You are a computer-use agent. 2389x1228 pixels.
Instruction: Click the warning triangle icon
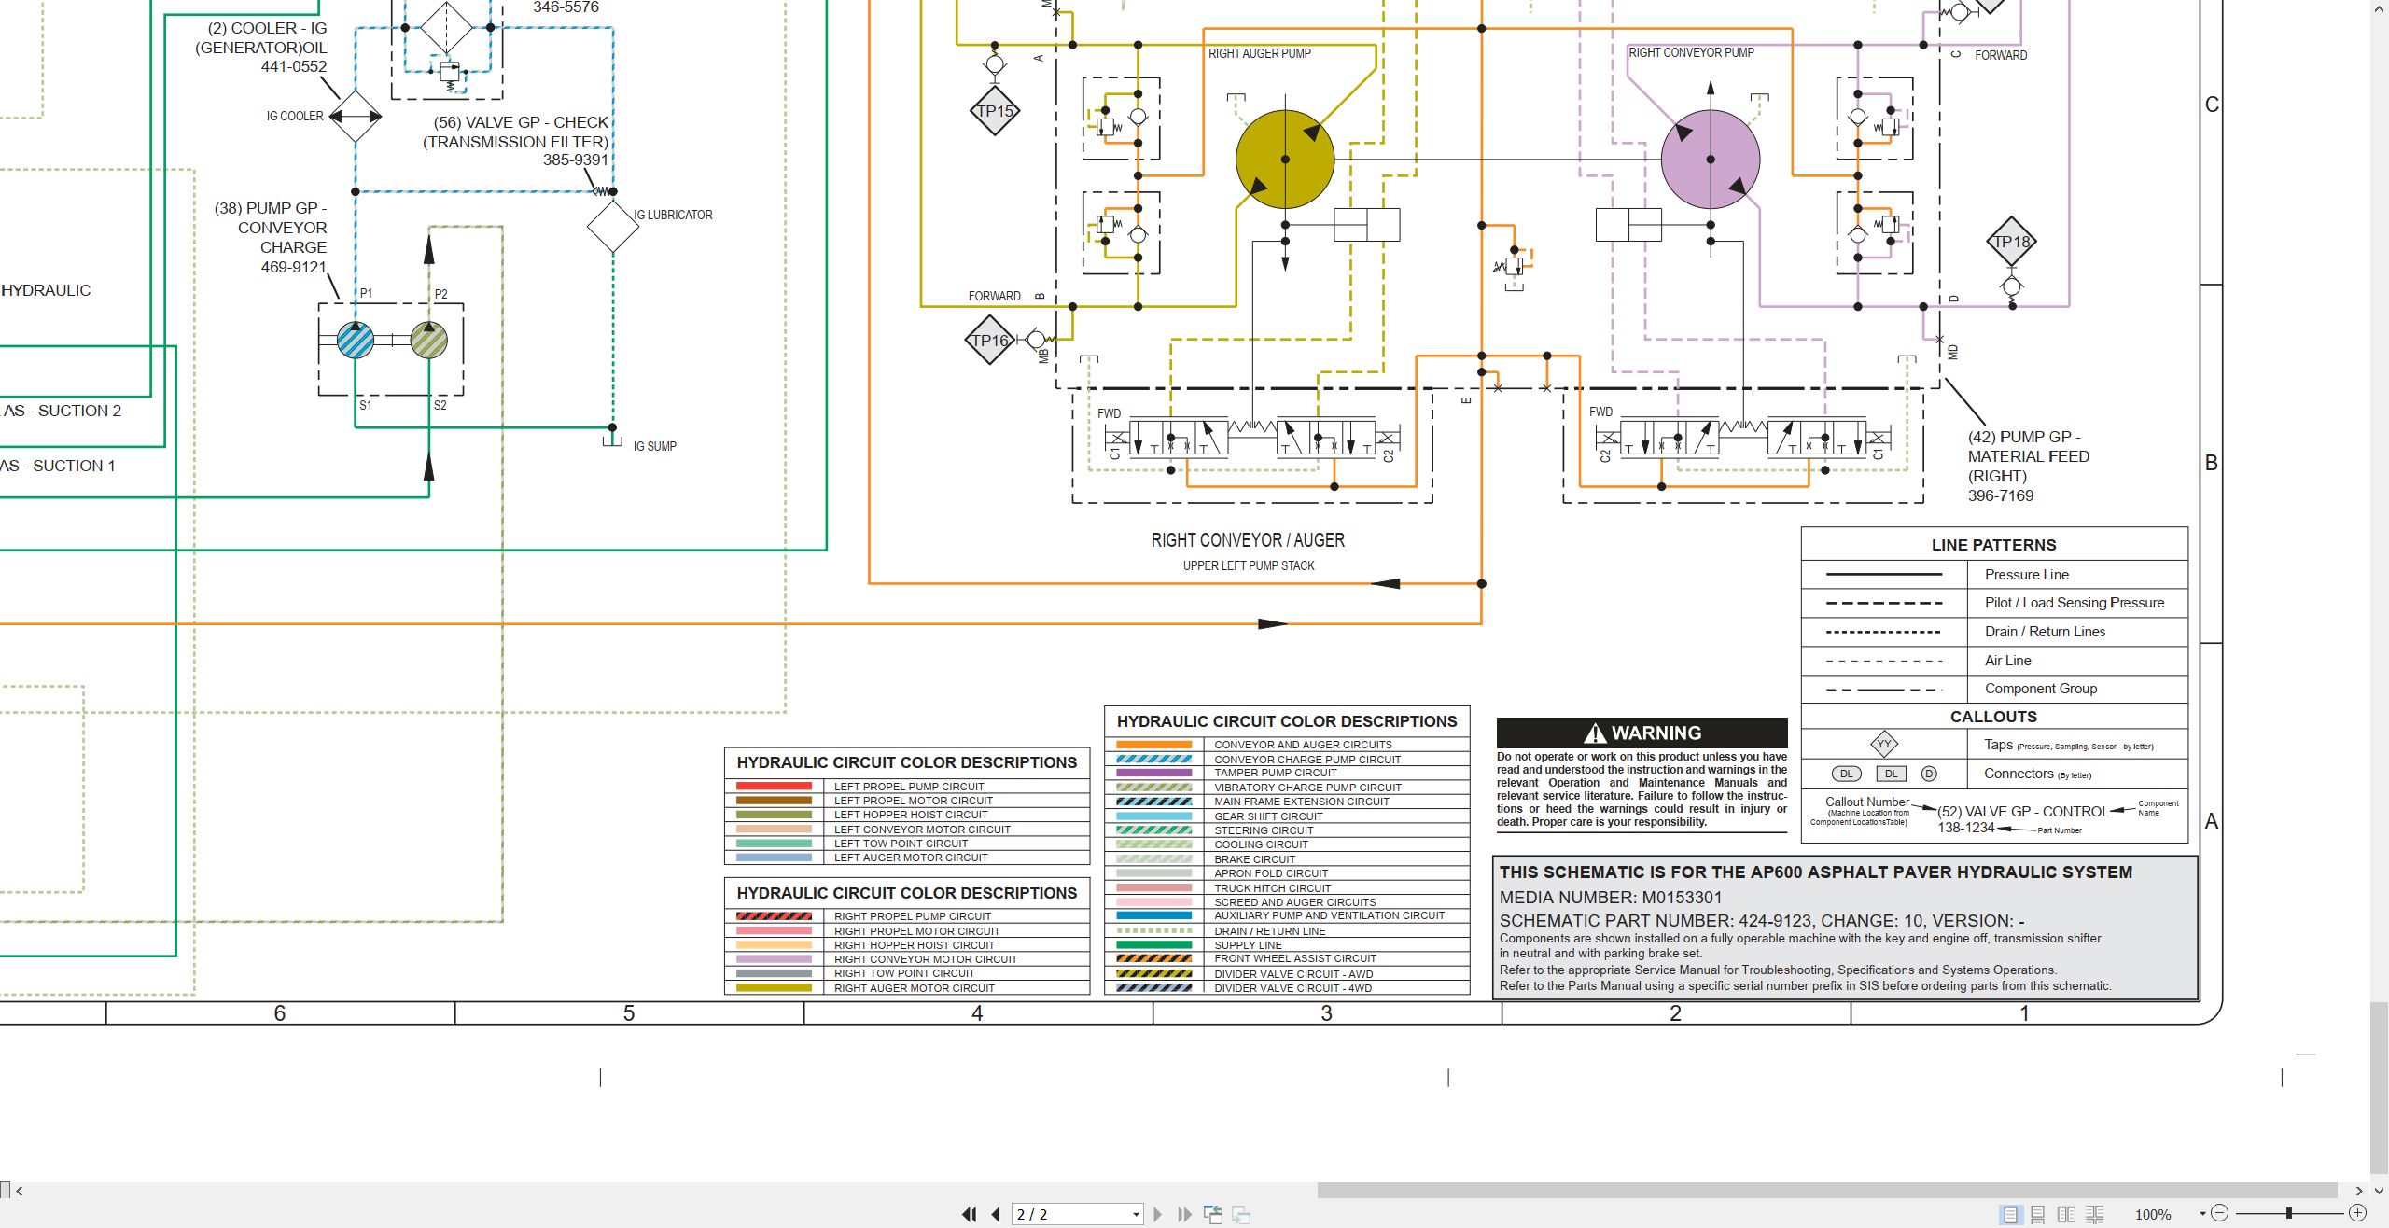tap(1595, 733)
